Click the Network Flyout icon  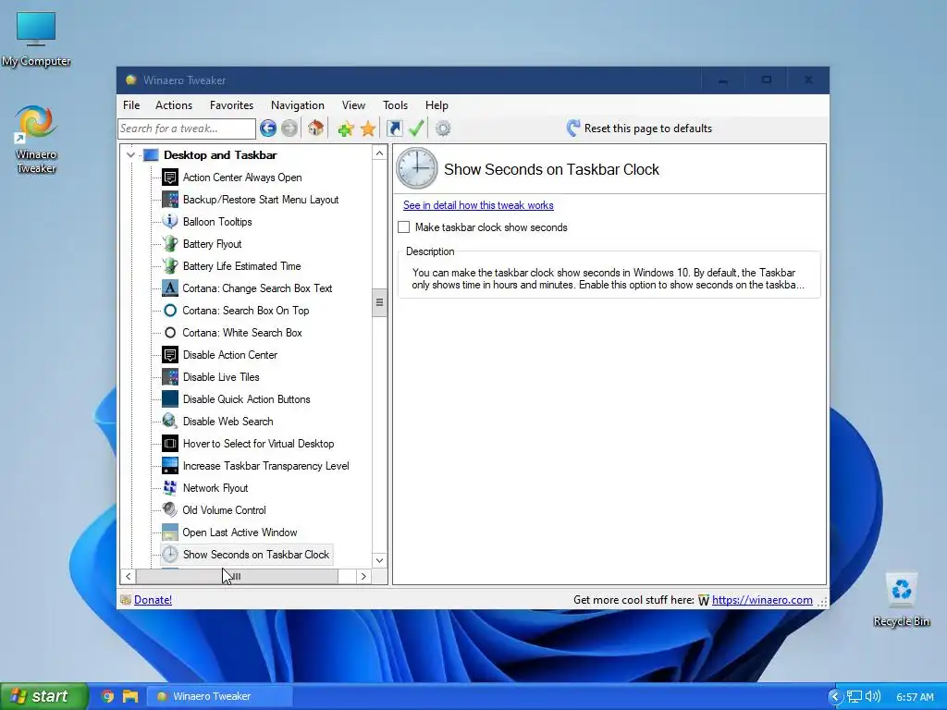170,488
